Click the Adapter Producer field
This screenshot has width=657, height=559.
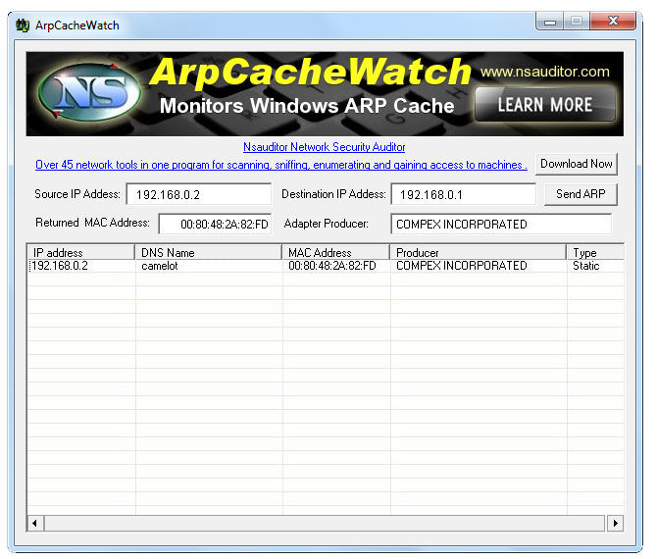click(x=500, y=225)
